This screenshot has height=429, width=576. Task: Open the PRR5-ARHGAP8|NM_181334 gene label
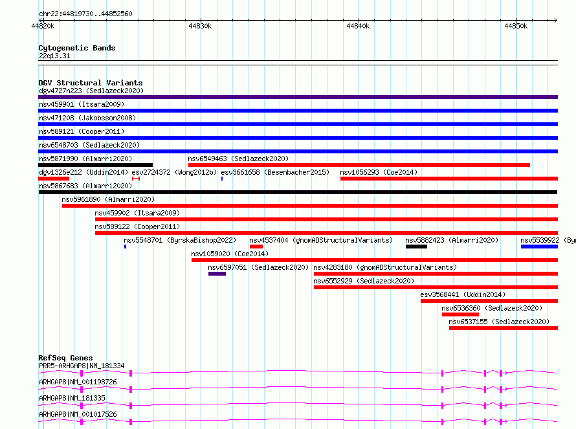click(x=82, y=366)
